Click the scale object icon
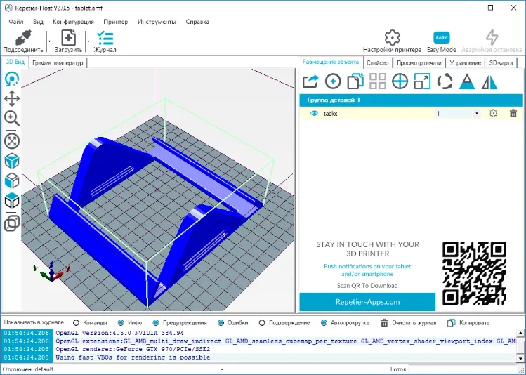 click(422, 81)
